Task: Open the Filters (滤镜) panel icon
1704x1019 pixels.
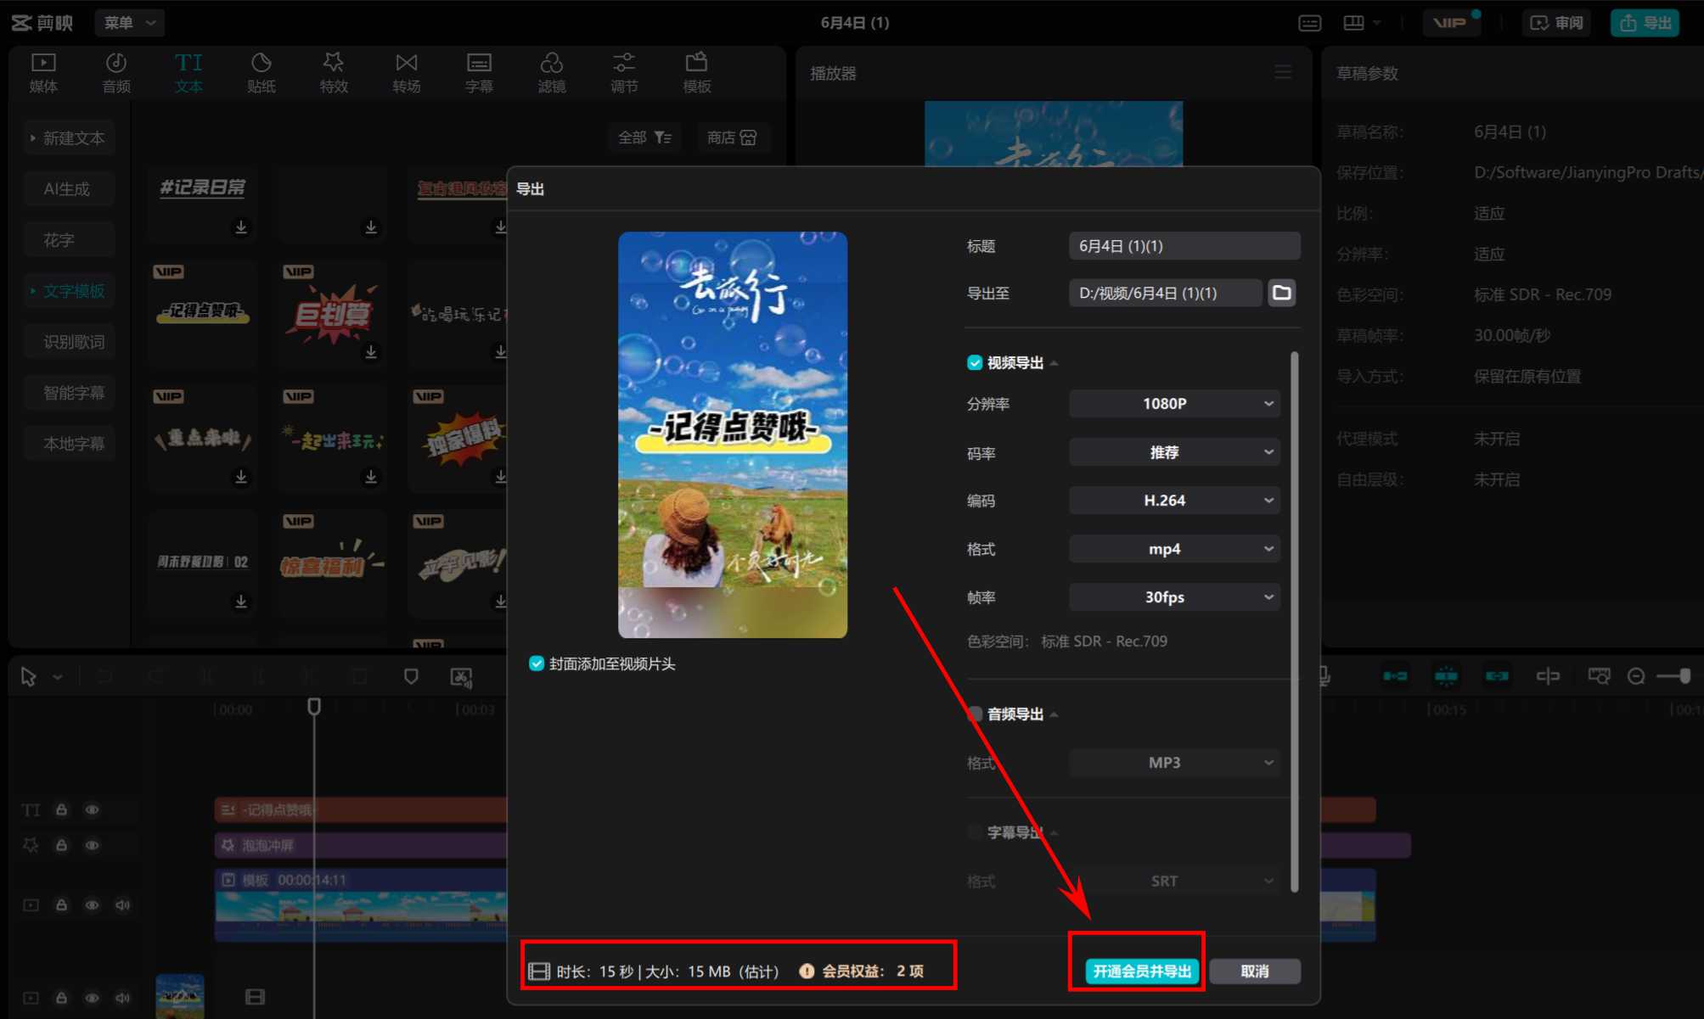Action: [x=551, y=72]
